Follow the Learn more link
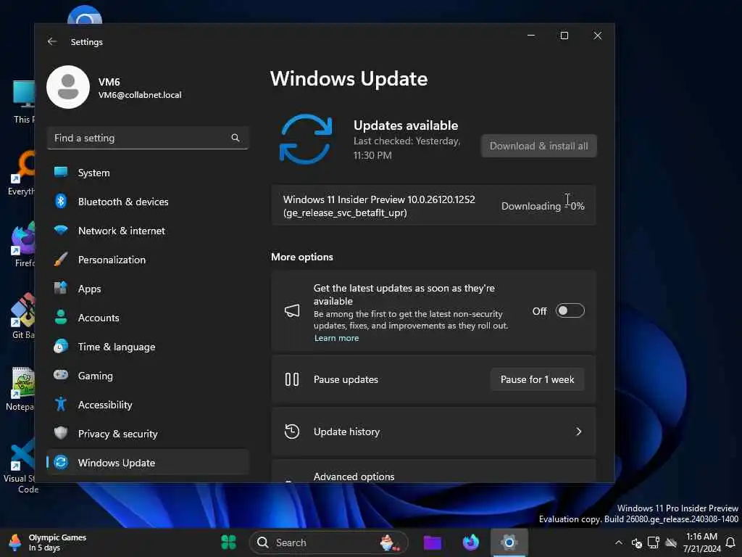The image size is (742, 557). pos(336,338)
